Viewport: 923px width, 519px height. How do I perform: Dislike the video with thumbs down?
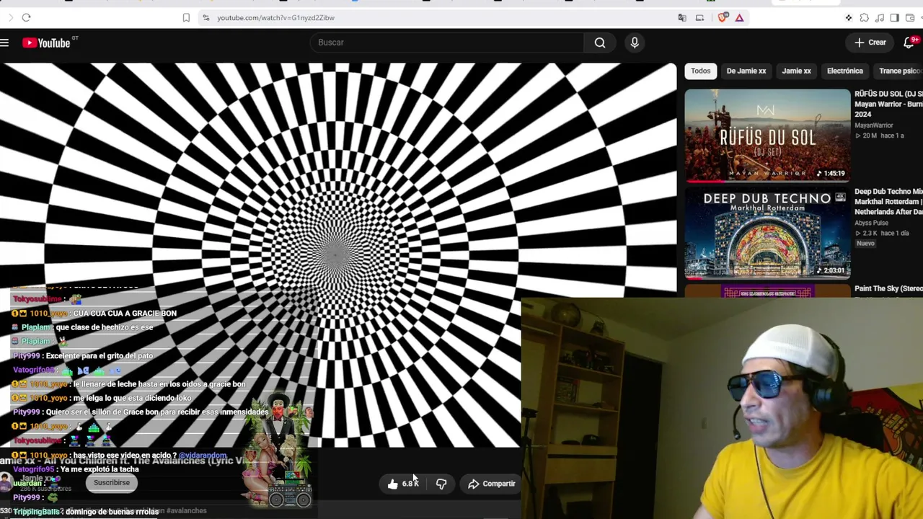[x=441, y=484]
